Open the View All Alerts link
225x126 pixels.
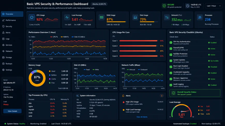[x=142, y=117]
